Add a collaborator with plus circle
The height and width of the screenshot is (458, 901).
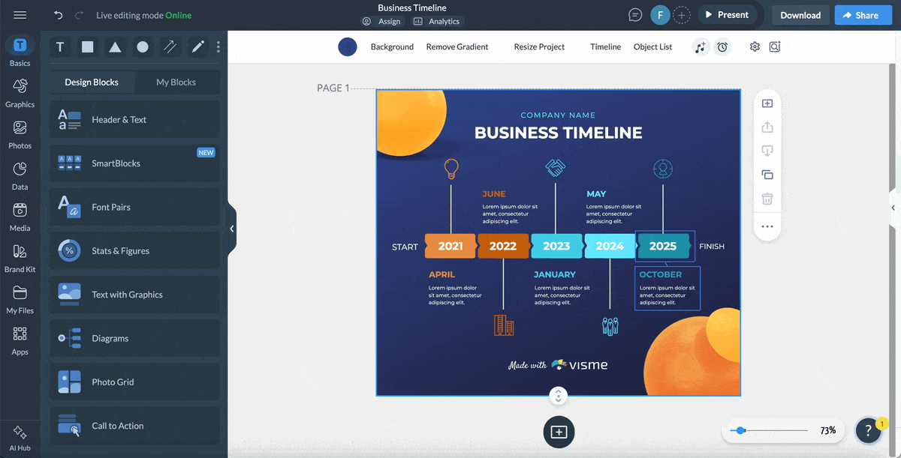[x=682, y=15]
